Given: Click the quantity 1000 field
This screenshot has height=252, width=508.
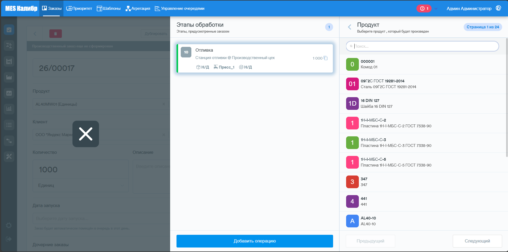Looking at the screenshot, I should pyautogui.click(x=80, y=169).
